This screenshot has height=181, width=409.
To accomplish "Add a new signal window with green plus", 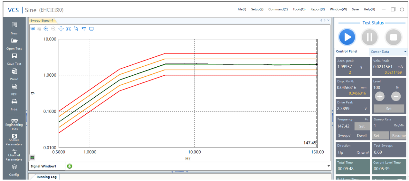I will (x=70, y=166).
